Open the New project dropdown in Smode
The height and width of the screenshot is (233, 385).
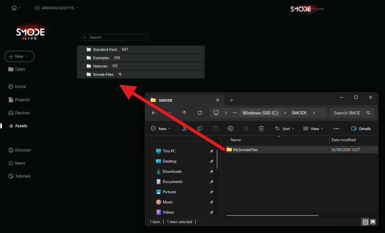(x=20, y=56)
